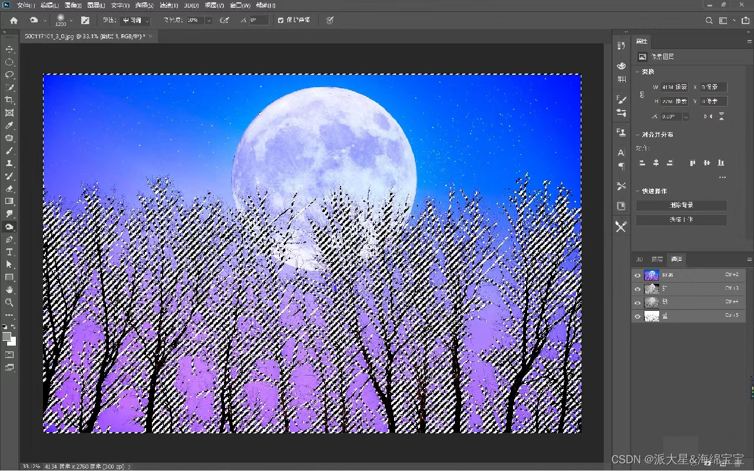Toggle the width-height link chain icon

pos(641,94)
